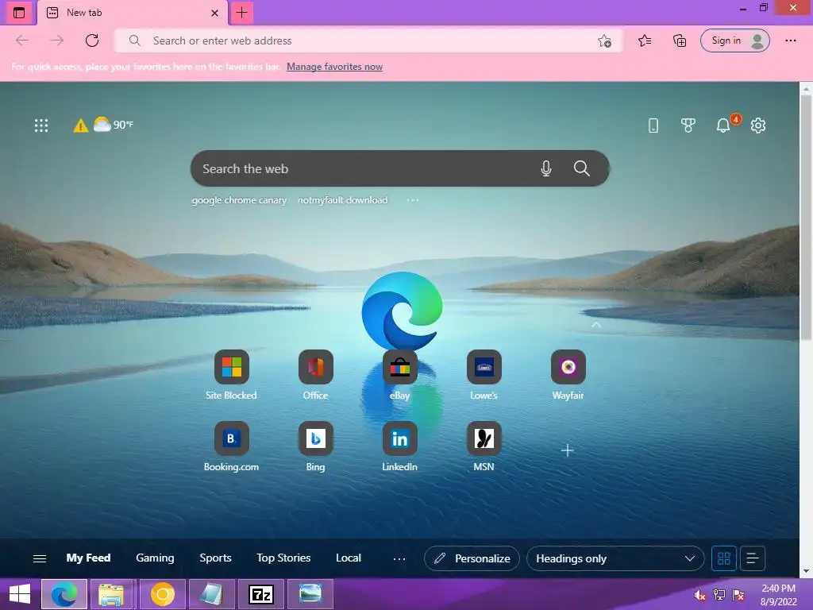The image size is (813, 610).
Task: Show more search suggestions ellipsis
Action: pyautogui.click(x=413, y=200)
